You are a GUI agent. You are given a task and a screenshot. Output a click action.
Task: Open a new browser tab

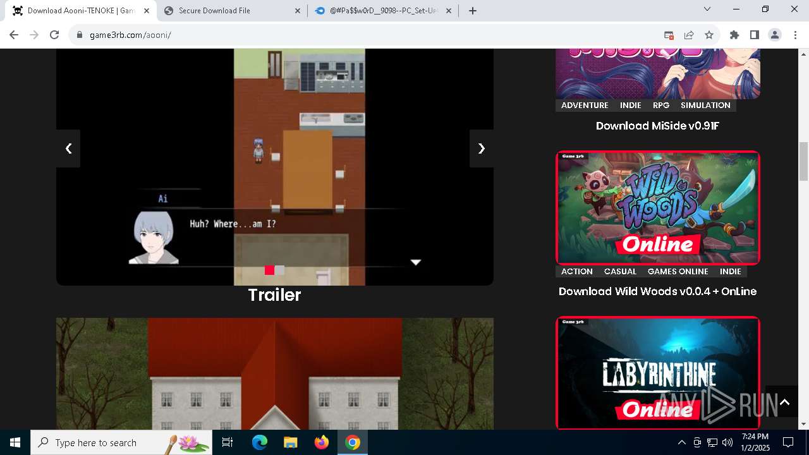[472, 11]
